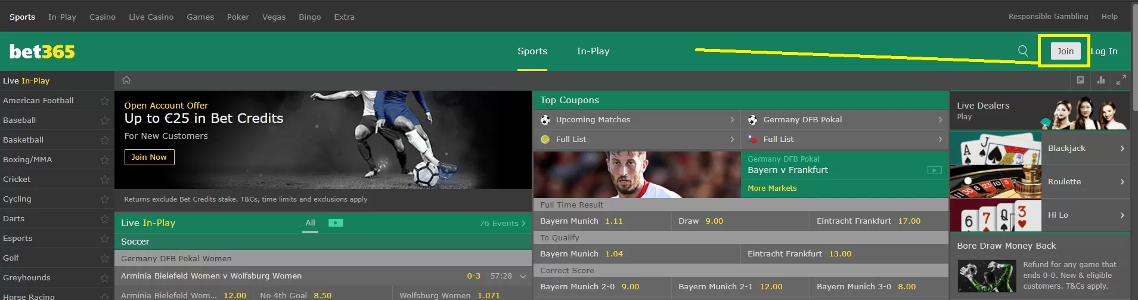Click Bayern v Frankfurt live stream icon
The image size is (1138, 300).
(935, 170)
